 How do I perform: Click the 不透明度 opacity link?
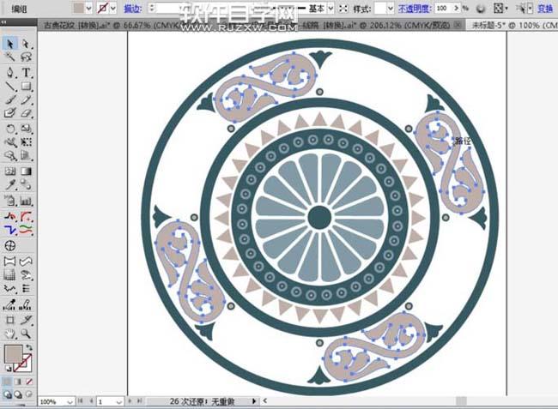[x=415, y=8]
